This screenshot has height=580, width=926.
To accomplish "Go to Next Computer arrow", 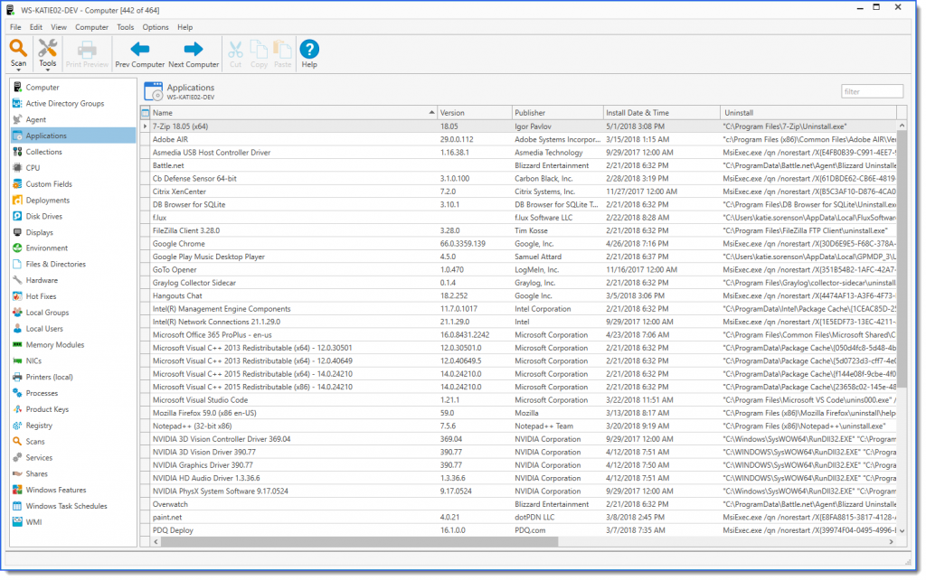I will (194, 49).
